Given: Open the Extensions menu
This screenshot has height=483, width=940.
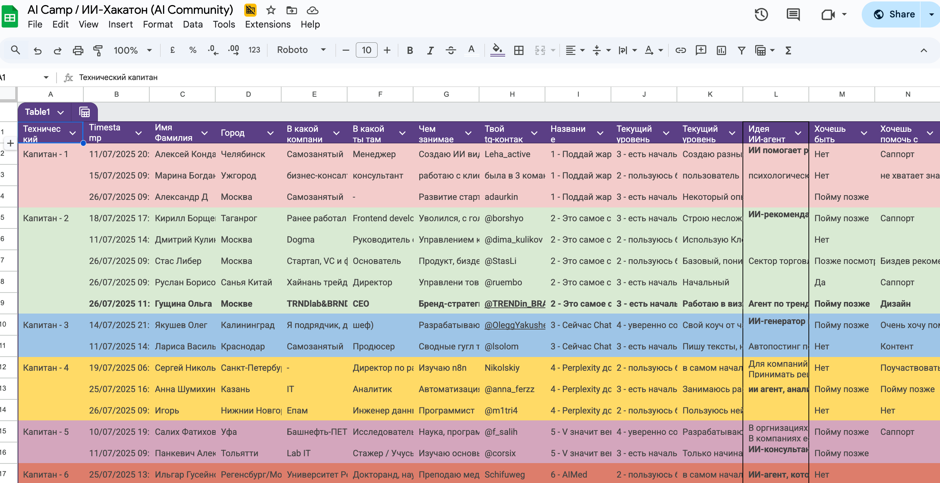Looking at the screenshot, I should [267, 24].
